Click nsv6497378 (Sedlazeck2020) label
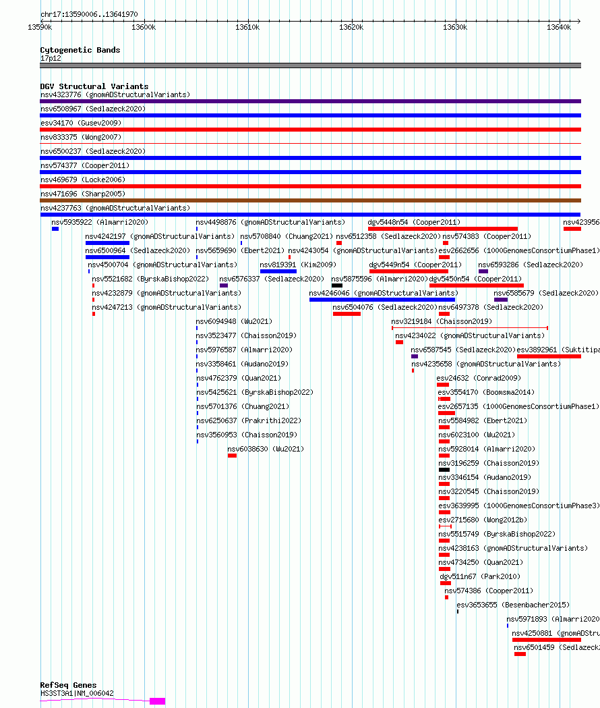600x708 pixels. coord(491,308)
